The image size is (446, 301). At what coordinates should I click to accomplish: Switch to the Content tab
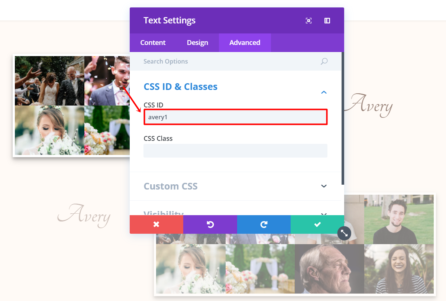click(x=153, y=43)
